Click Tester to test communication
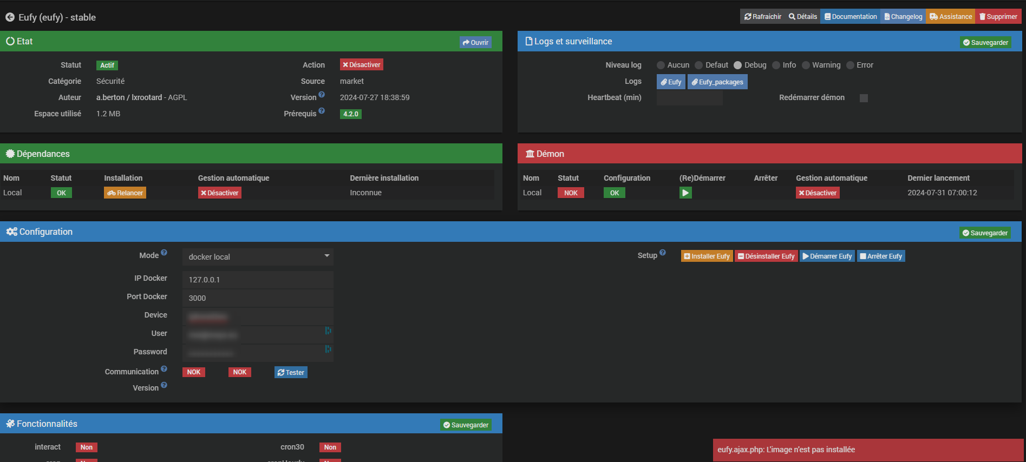The image size is (1026, 462). (x=291, y=373)
